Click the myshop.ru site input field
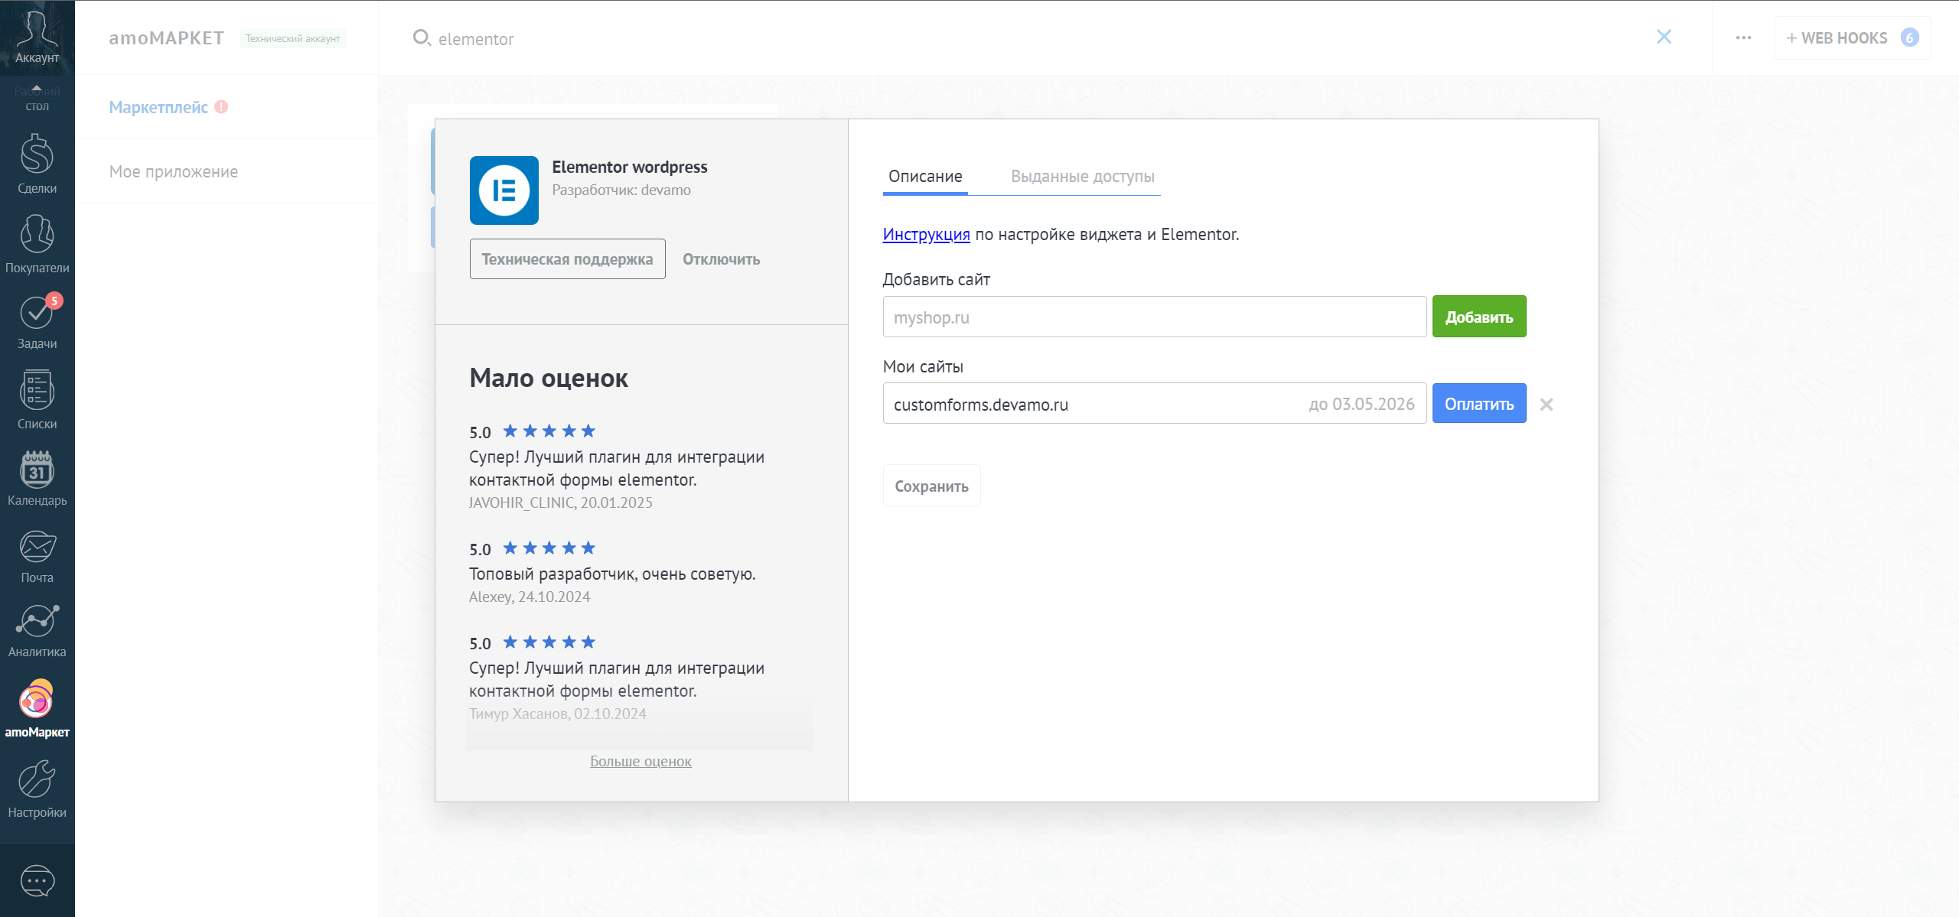 [1148, 316]
